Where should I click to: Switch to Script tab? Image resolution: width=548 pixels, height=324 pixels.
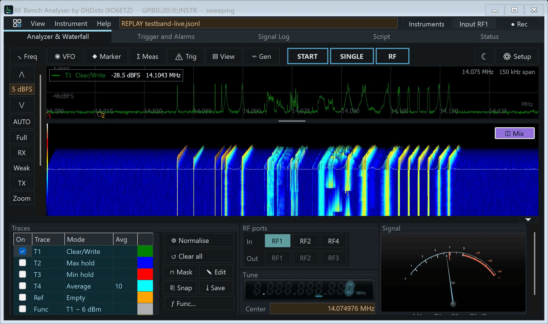click(x=382, y=37)
